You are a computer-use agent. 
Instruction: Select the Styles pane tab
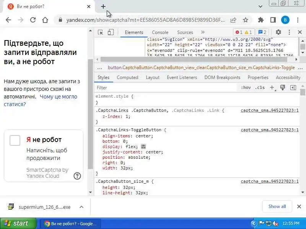tap(103, 77)
